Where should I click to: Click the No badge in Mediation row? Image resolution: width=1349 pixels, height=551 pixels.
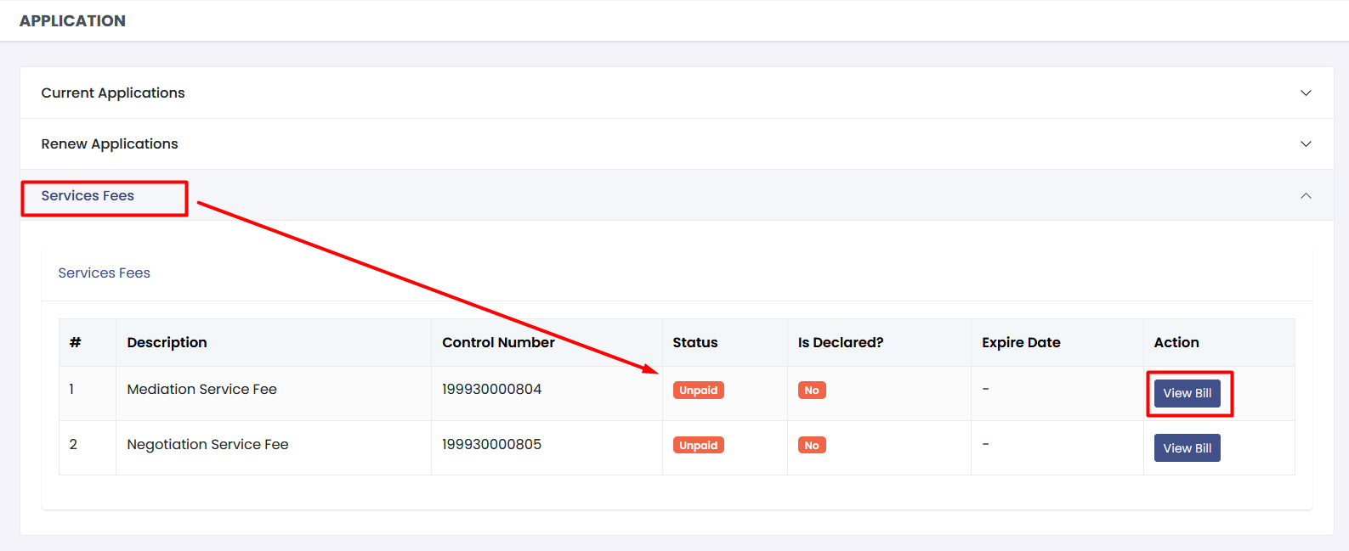(812, 391)
